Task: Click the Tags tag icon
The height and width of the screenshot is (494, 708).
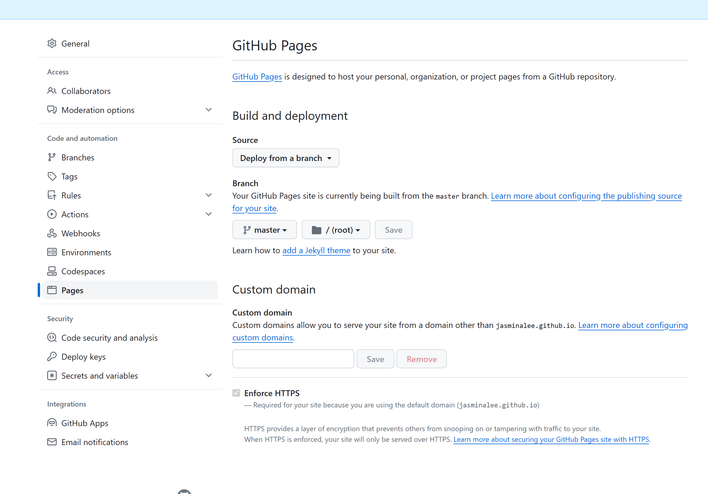Action: coord(52,177)
